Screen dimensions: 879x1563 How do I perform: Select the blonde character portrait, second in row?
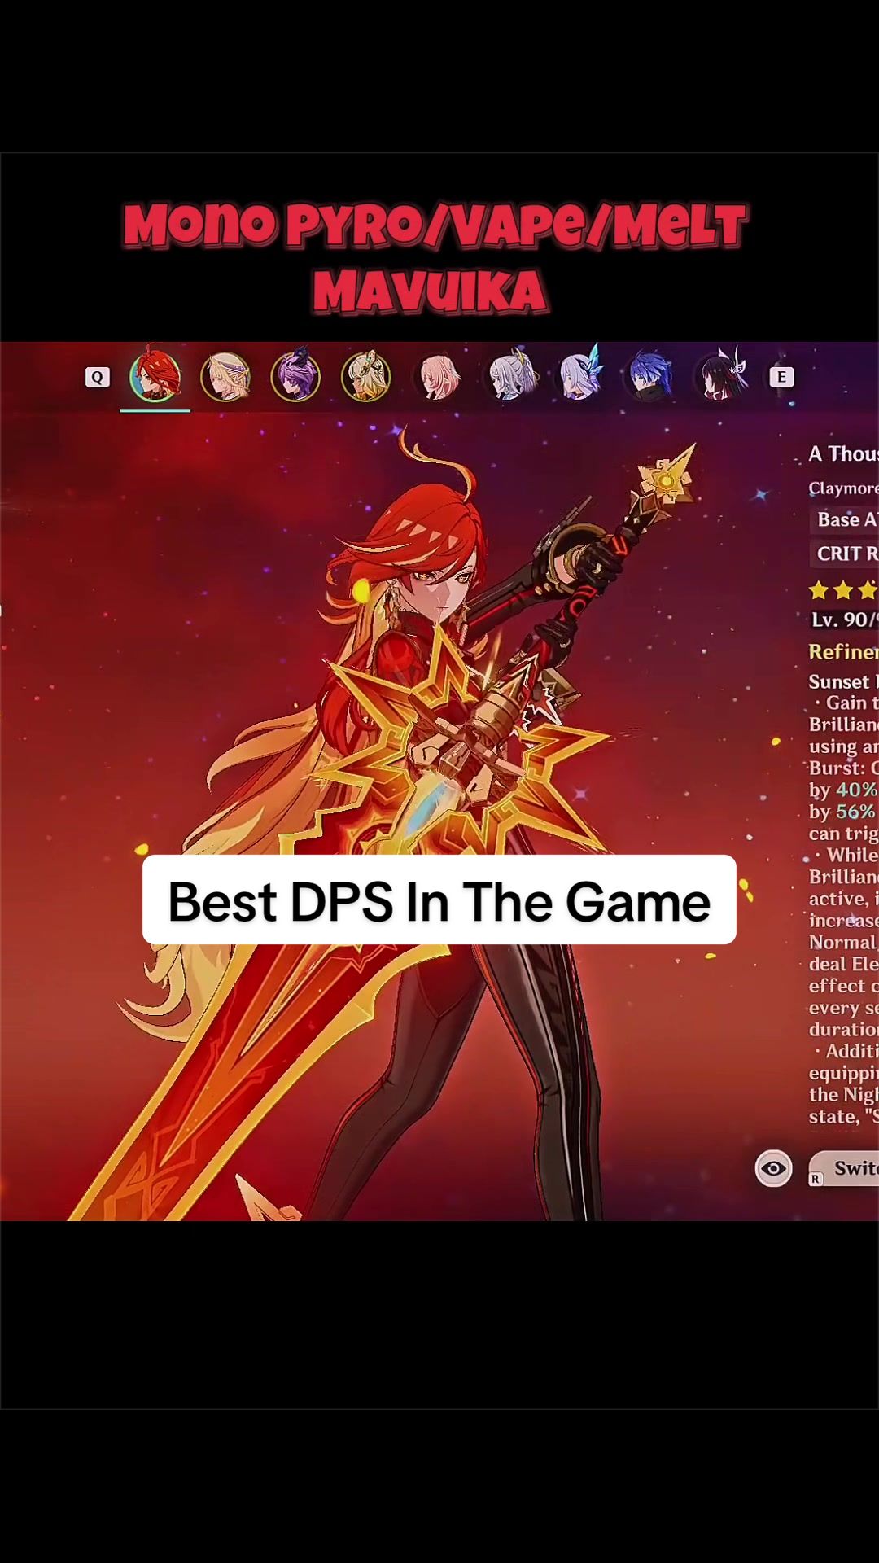225,377
